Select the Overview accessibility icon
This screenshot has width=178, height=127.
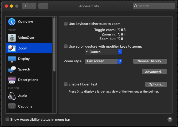(12, 22)
